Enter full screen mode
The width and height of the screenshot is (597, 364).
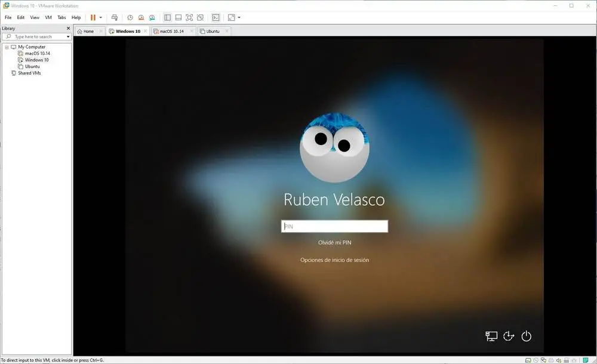[x=189, y=17]
